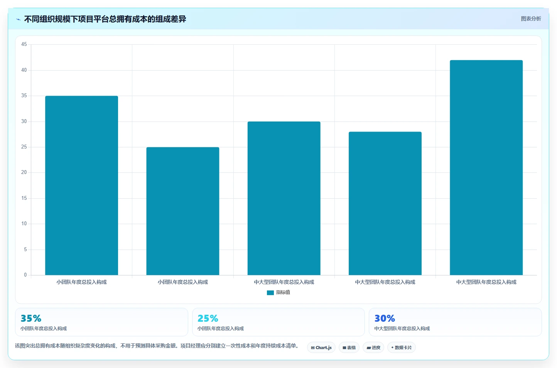Click the 进度 tag label

coord(376,348)
